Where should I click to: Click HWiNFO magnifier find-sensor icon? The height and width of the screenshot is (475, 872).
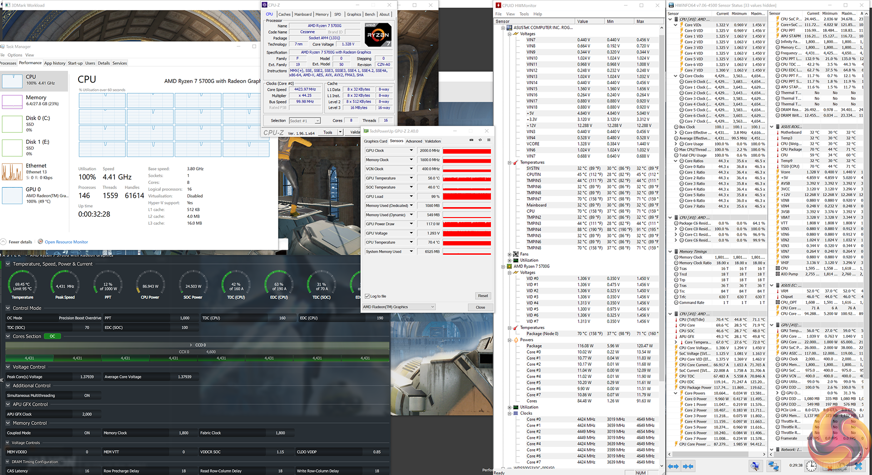tap(755, 466)
